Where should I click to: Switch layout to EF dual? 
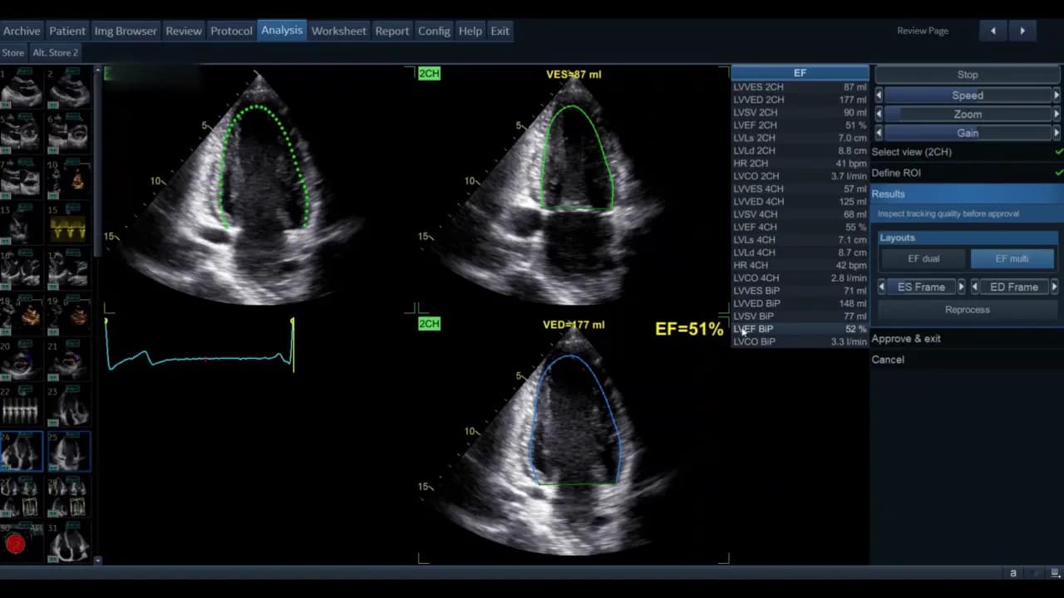[x=923, y=259]
